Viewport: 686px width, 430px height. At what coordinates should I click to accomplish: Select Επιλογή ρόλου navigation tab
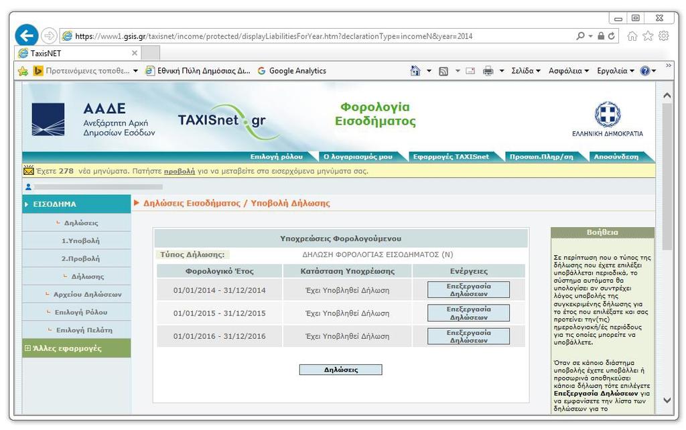pos(276,157)
